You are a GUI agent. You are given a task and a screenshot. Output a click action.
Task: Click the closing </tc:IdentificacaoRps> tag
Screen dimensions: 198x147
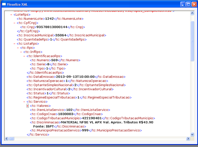click(x=45, y=73)
